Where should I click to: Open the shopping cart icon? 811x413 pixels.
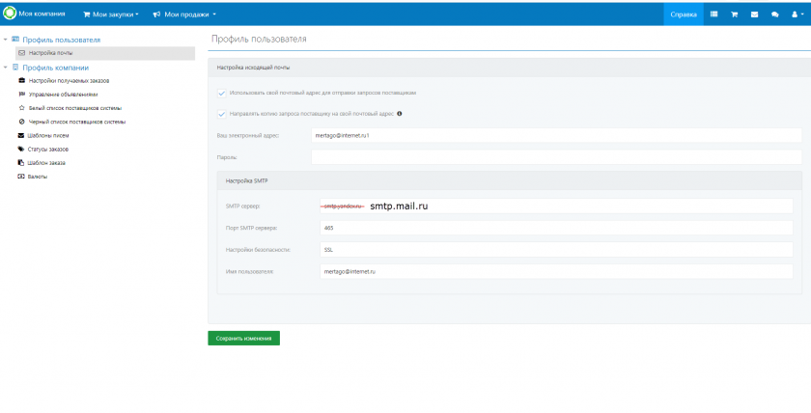(734, 14)
